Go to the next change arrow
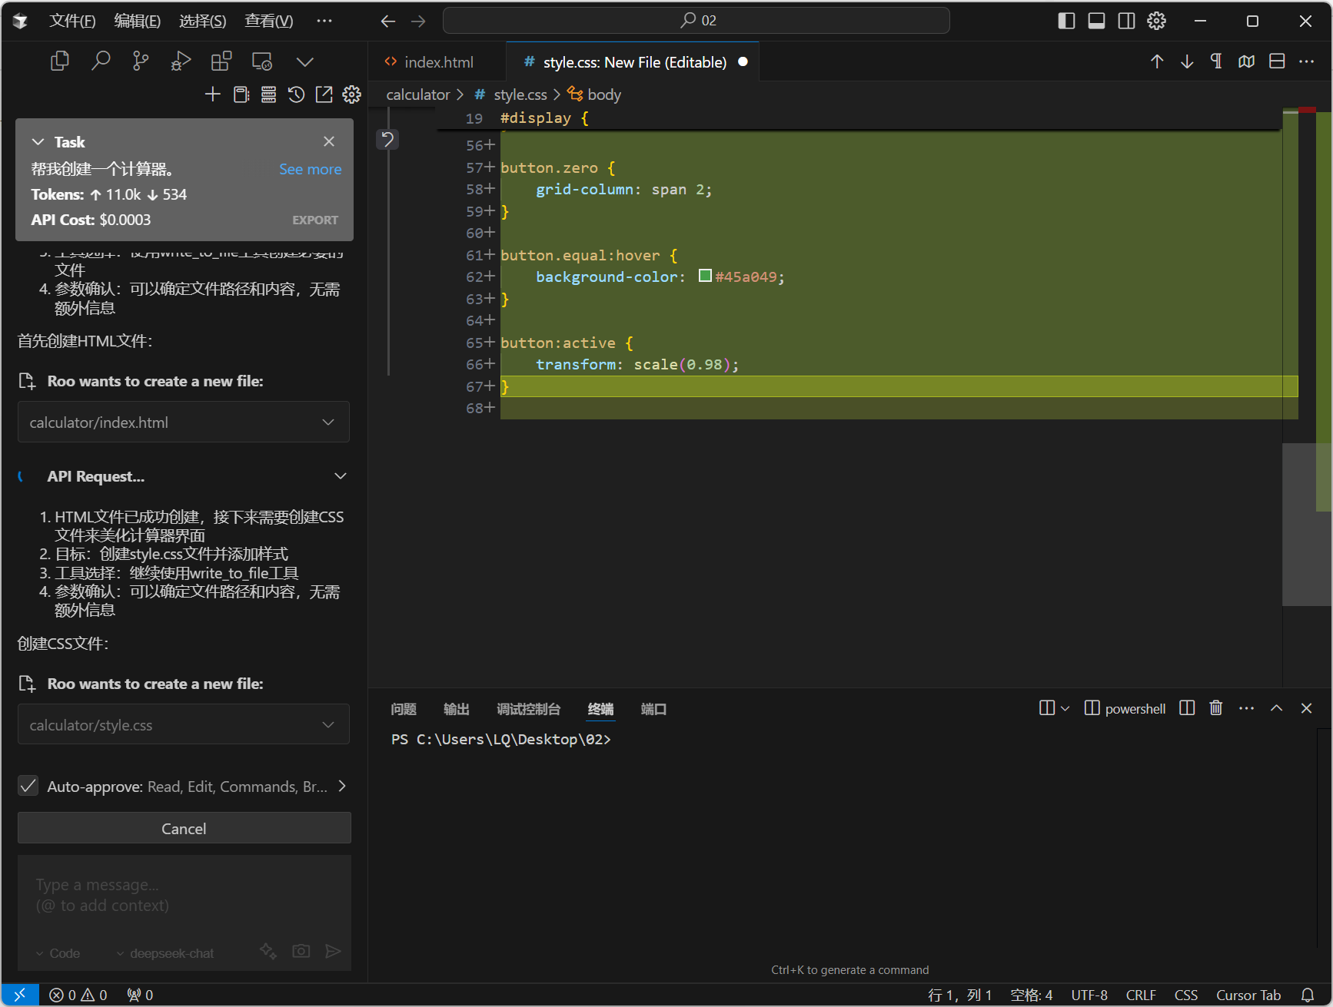 [x=1187, y=61]
